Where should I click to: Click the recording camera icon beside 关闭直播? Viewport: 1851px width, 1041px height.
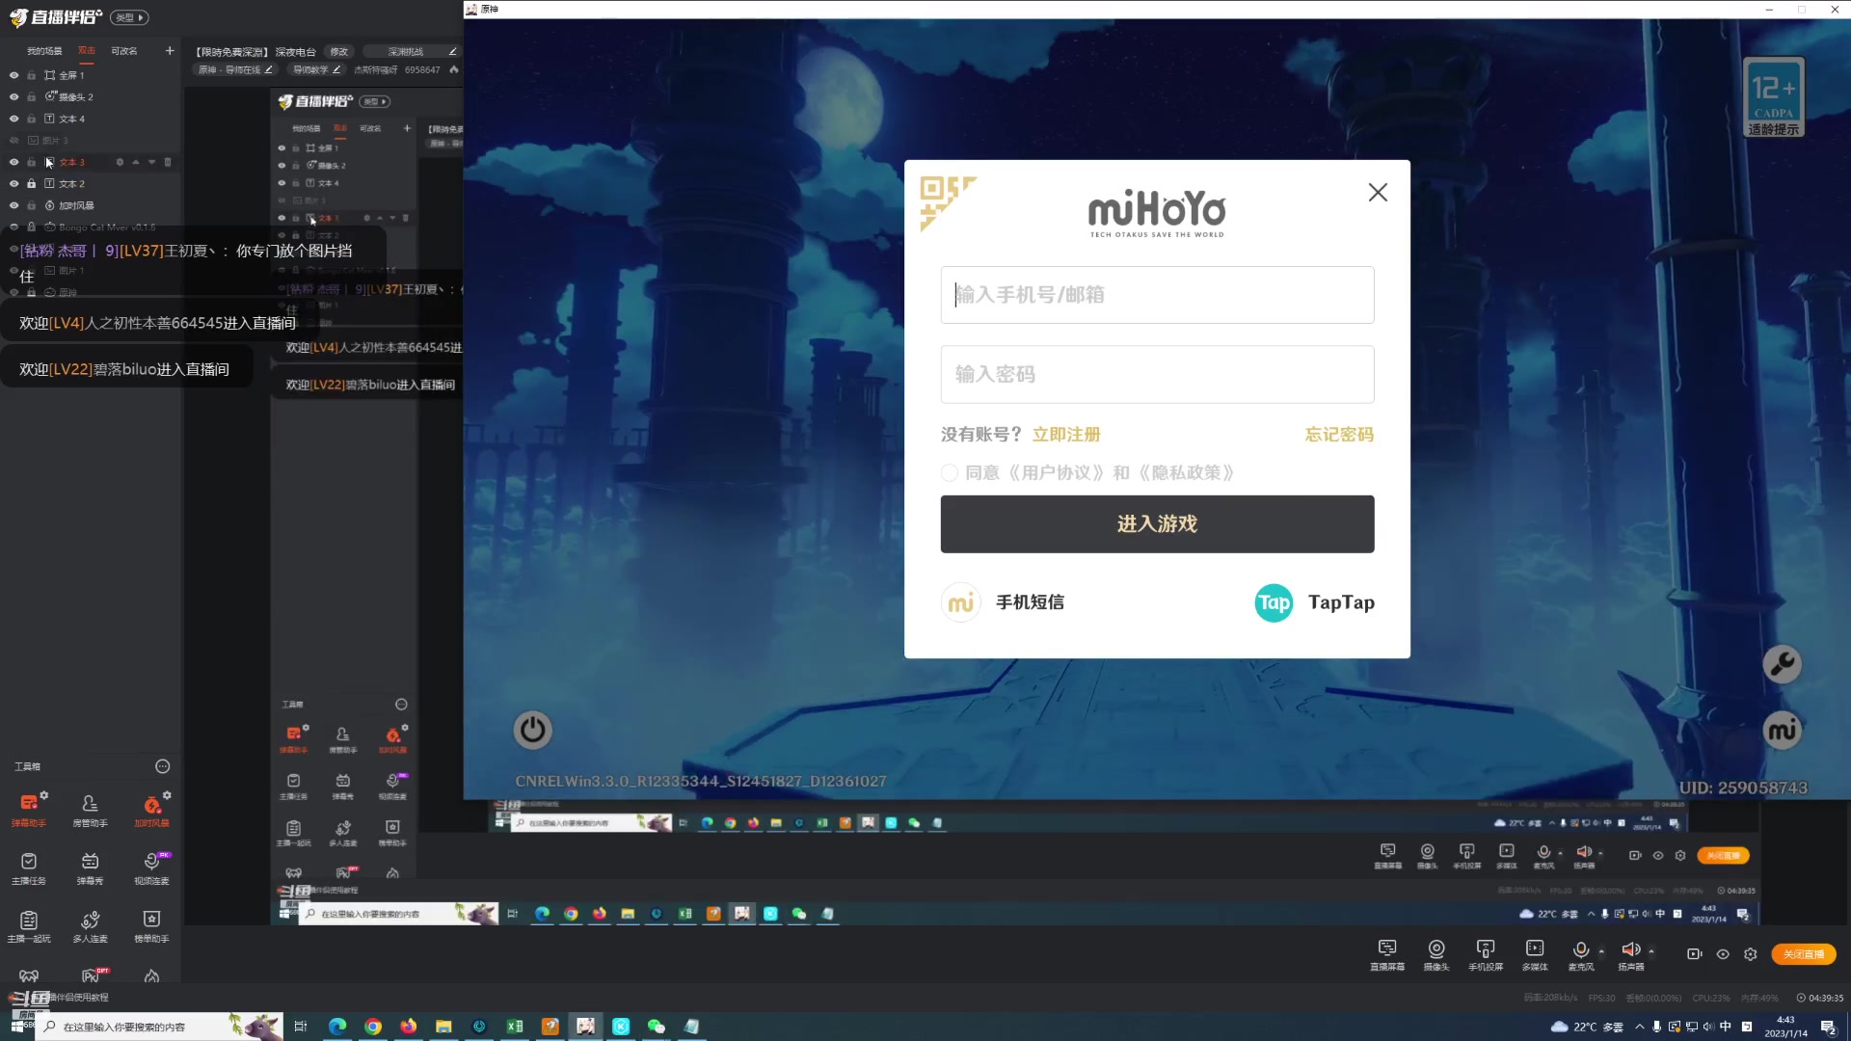coord(1694,954)
